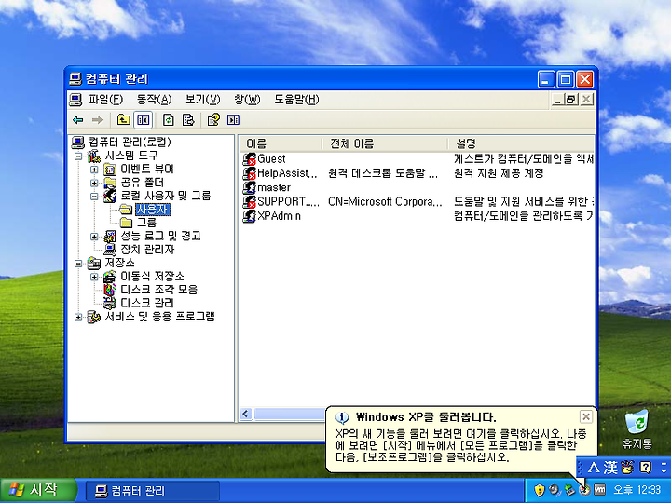
Task: Expand the 공유 폴더 tree node
Action: click(94, 183)
